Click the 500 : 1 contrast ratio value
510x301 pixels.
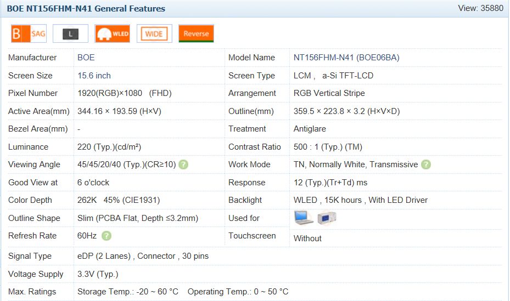tap(328, 147)
